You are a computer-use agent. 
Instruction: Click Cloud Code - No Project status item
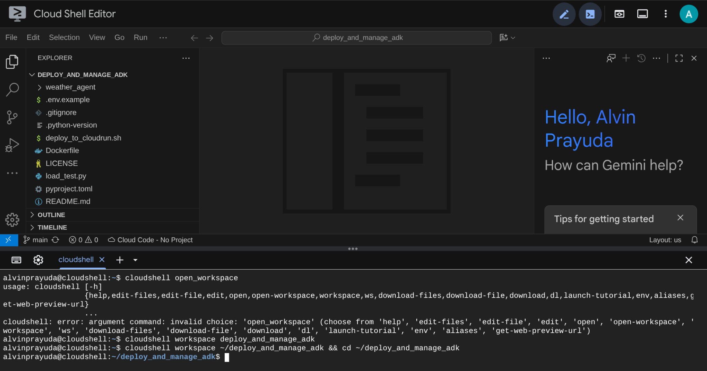coord(151,240)
